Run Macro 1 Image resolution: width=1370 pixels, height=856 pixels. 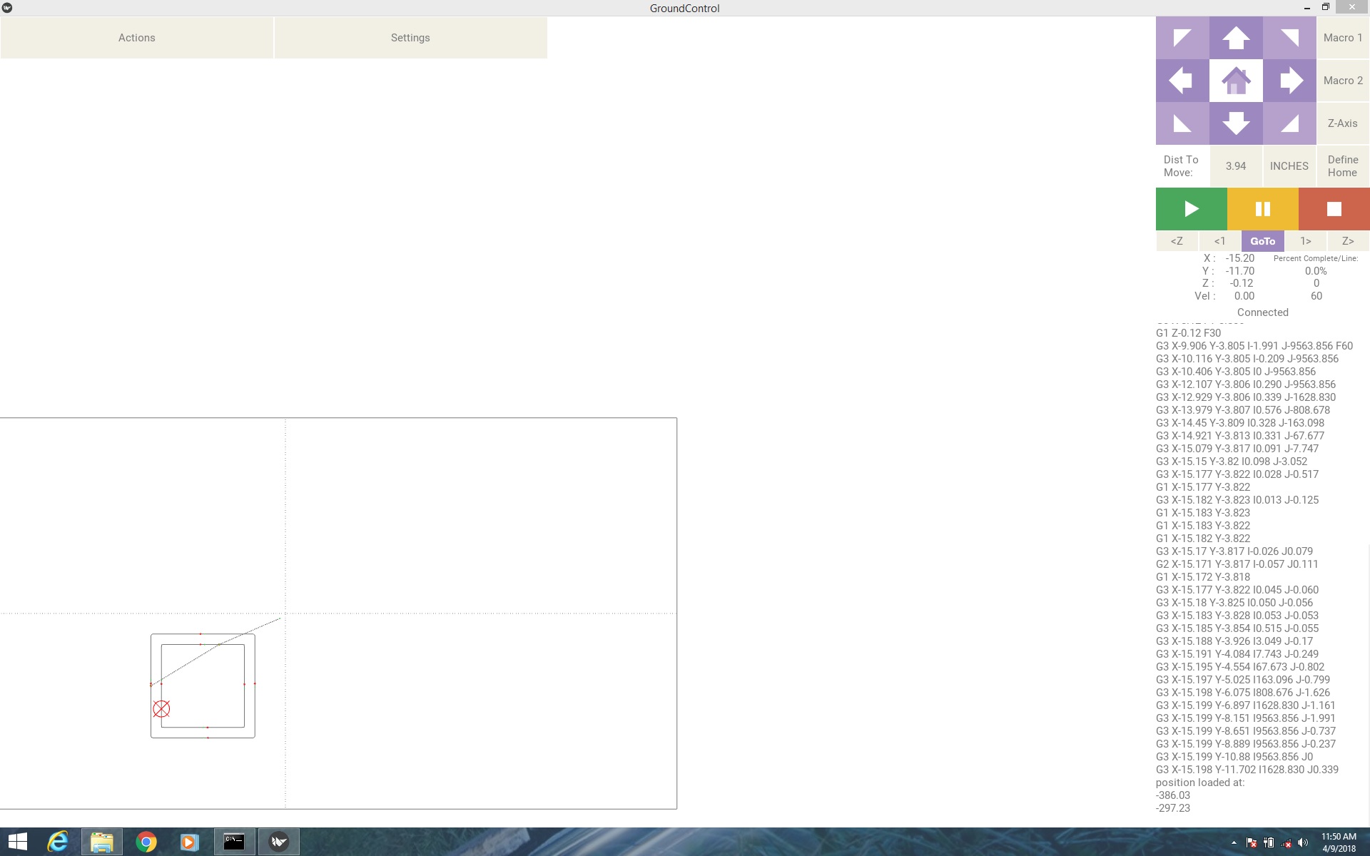pyautogui.click(x=1342, y=37)
